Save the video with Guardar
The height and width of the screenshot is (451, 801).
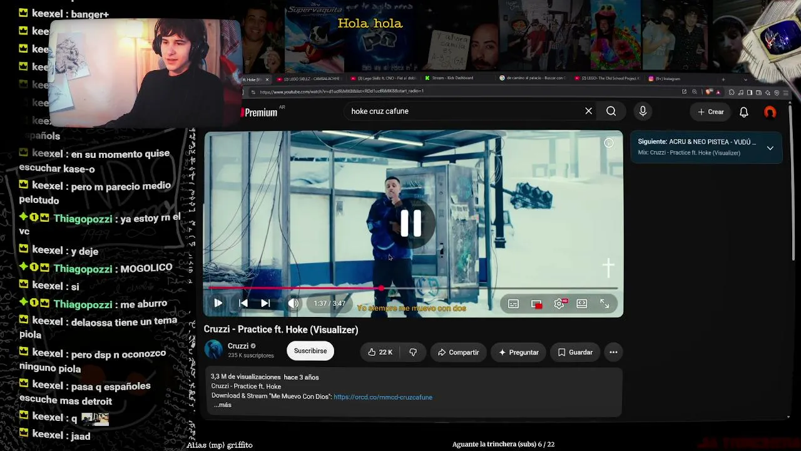575,352
